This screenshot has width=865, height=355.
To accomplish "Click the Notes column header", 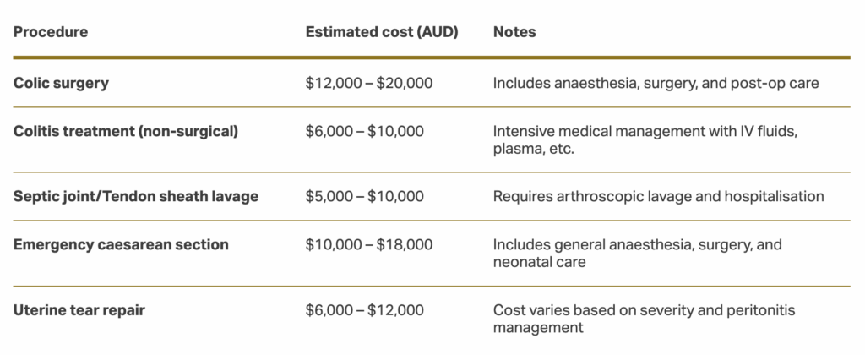I will pos(514,32).
